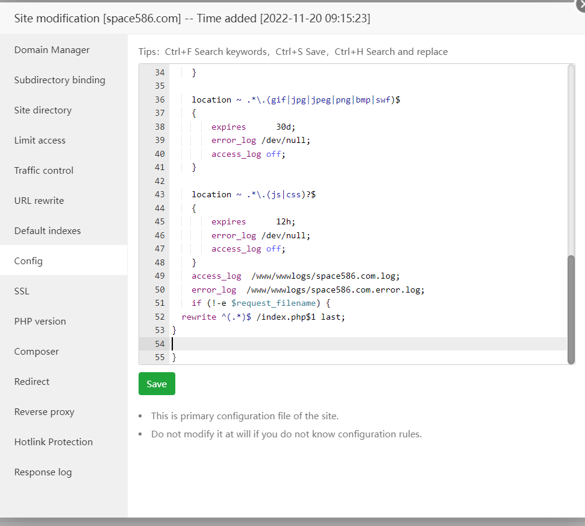Screen dimensions: 585x526
Task: Open the SSL settings section
Action: coord(22,291)
